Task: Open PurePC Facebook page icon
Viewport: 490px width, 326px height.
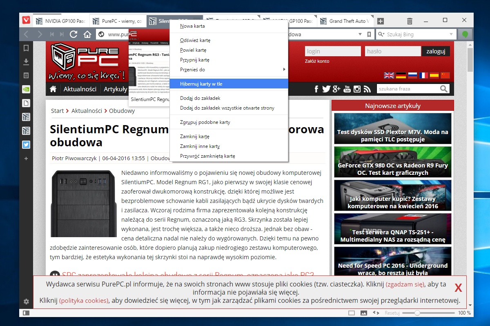Action: tap(316, 89)
